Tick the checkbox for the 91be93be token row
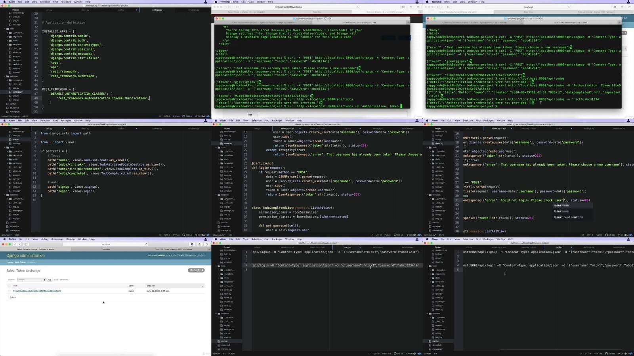The image size is (634, 356). (9, 291)
